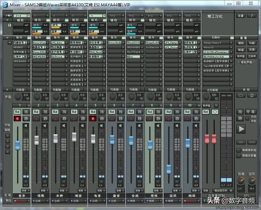The image size is (261, 210).
Task: Mute channel 3 with the 静 button
Action: [64, 119]
